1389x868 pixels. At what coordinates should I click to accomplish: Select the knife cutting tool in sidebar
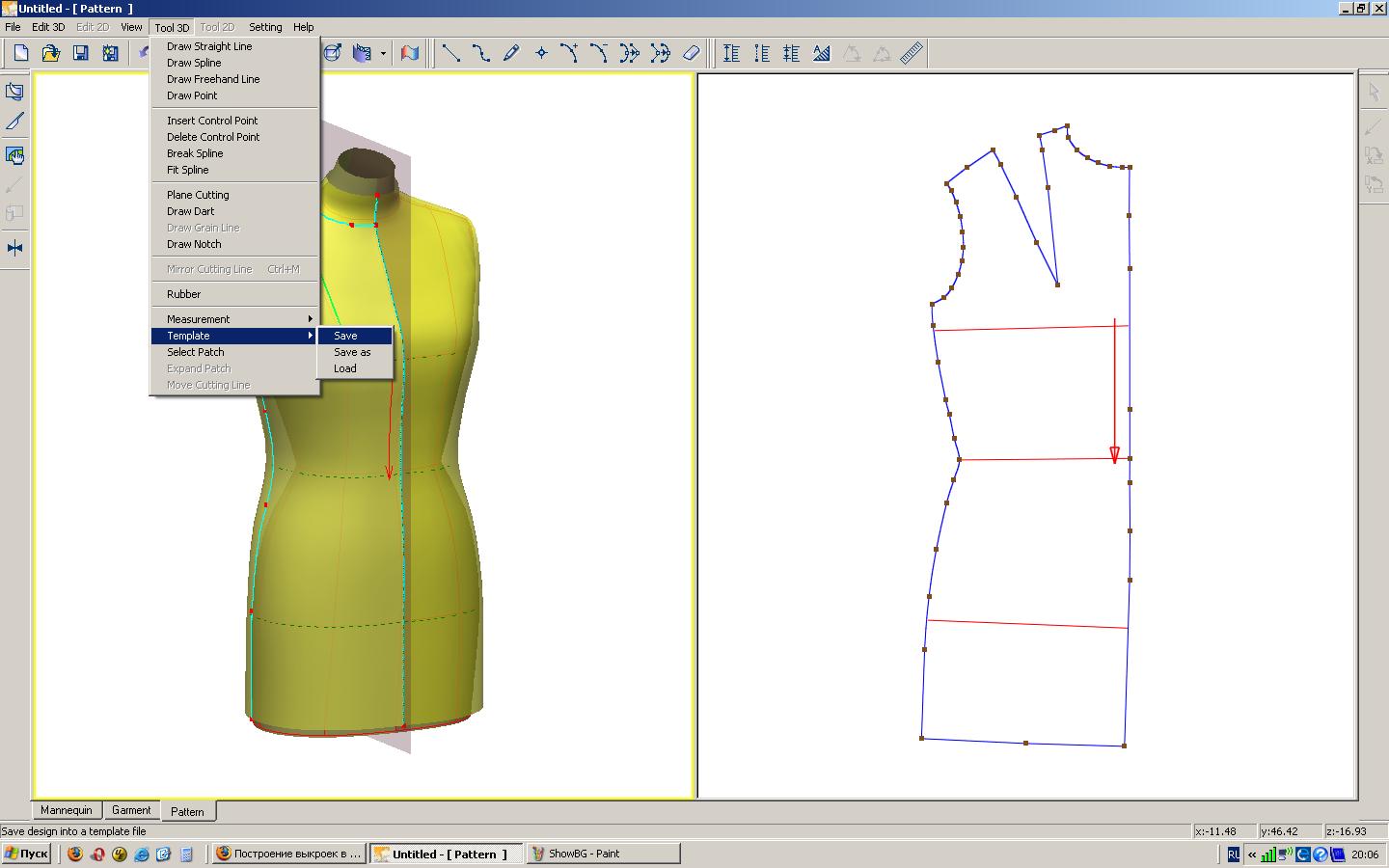[14, 122]
